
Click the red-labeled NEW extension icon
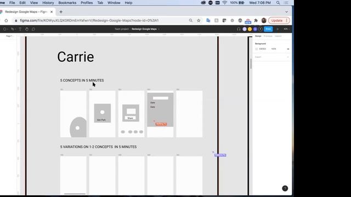248,21
